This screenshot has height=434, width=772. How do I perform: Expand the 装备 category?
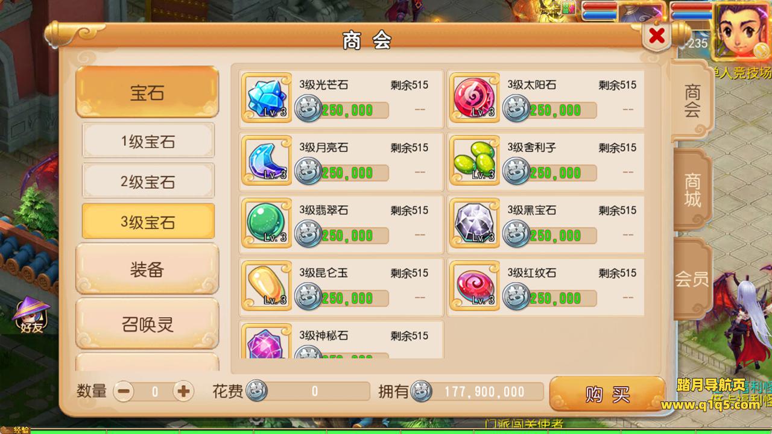coord(147,269)
